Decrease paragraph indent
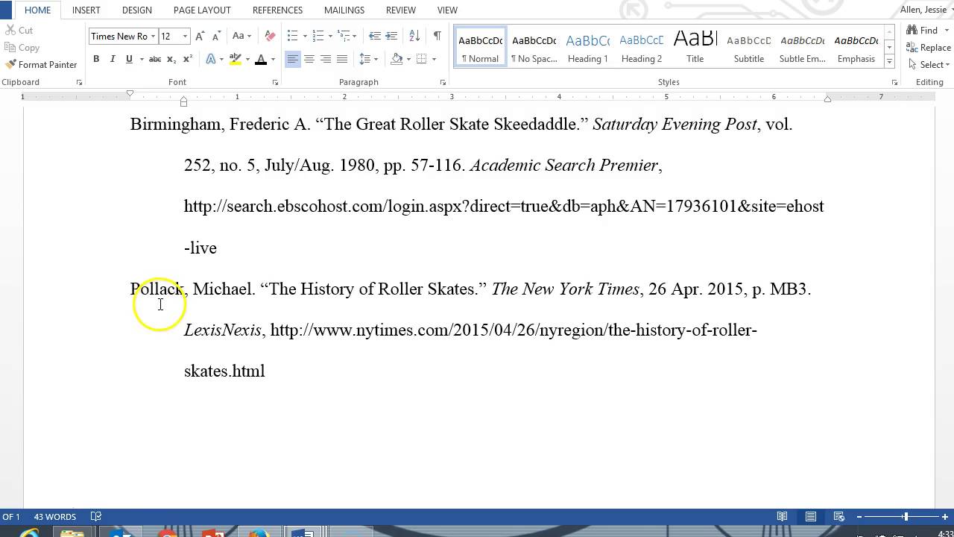 click(375, 36)
